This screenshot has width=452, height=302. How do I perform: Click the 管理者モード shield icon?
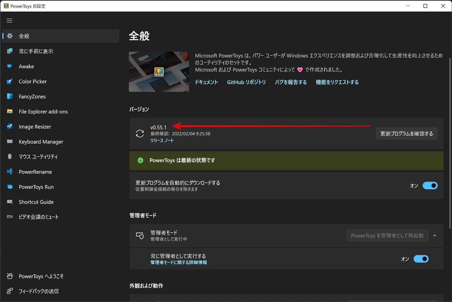(x=140, y=236)
